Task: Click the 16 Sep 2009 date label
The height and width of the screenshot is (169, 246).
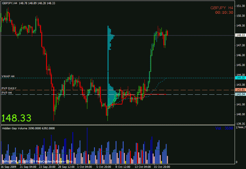Action: [9, 167]
